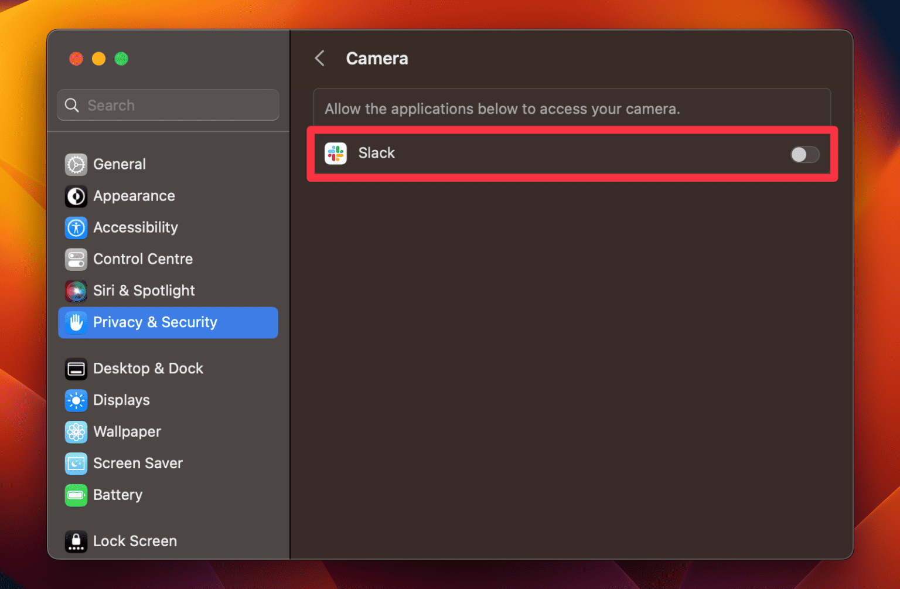Image resolution: width=900 pixels, height=589 pixels.
Task: Select Privacy & Security in the sidebar
Action: [x=155, y=322]
